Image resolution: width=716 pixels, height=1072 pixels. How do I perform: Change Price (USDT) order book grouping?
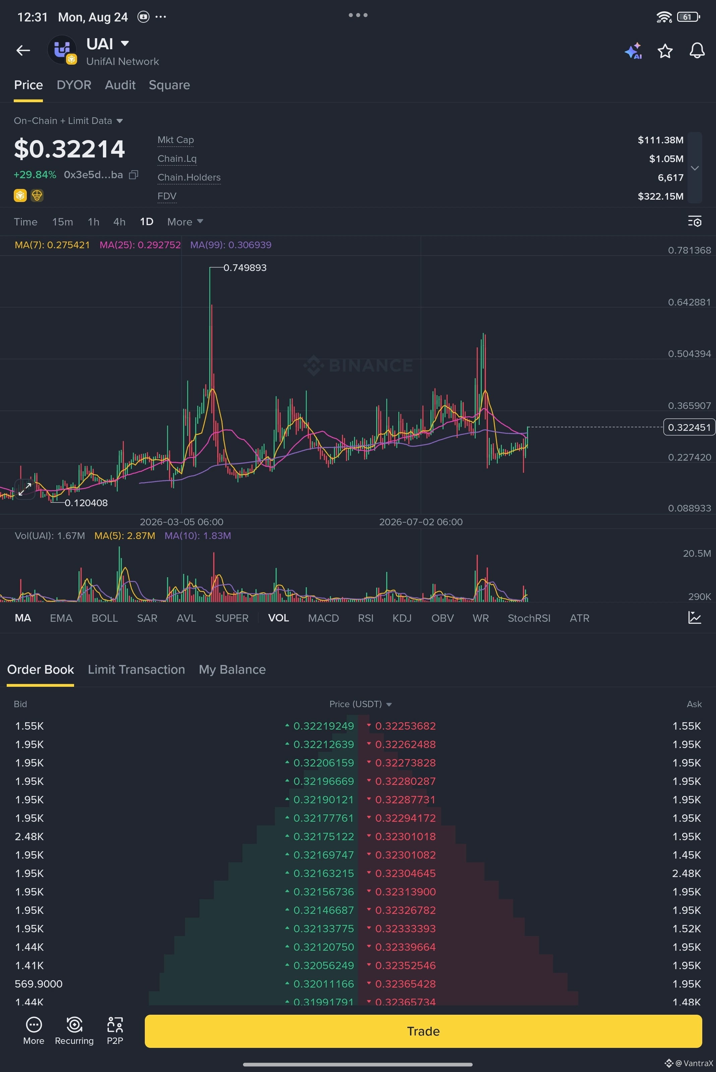pyautogui.click(x=361, y=704)
